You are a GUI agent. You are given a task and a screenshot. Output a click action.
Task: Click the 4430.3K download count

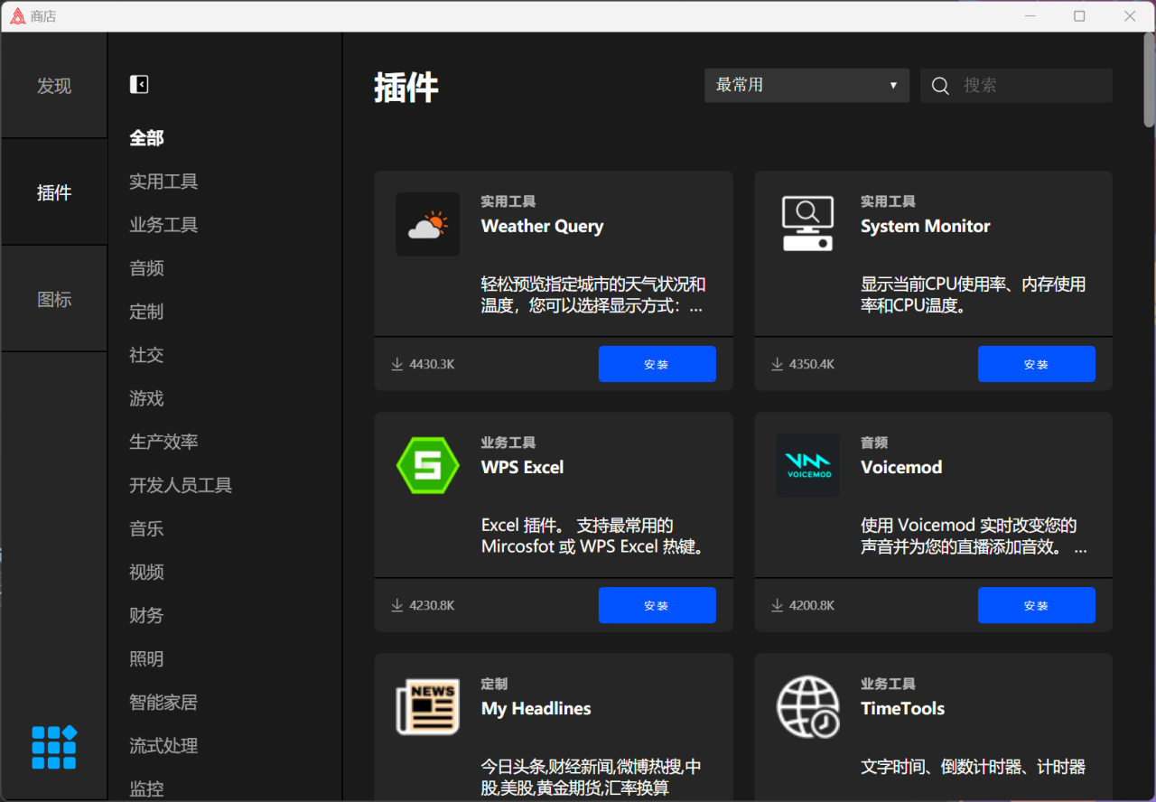coord(432,364)
